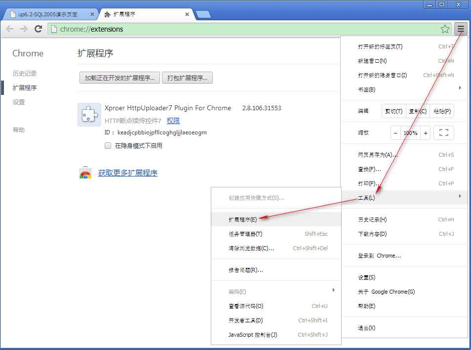The image size is (471, 350).
Task: Click the Chrome hamburger menu button
Action: (x=461, y=29)
